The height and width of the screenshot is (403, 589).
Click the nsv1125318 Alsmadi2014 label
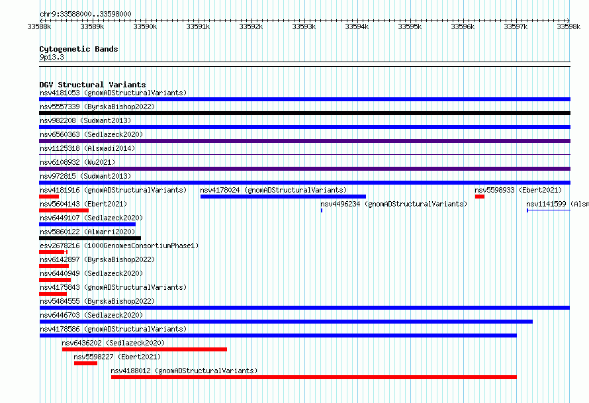(87, 148)
